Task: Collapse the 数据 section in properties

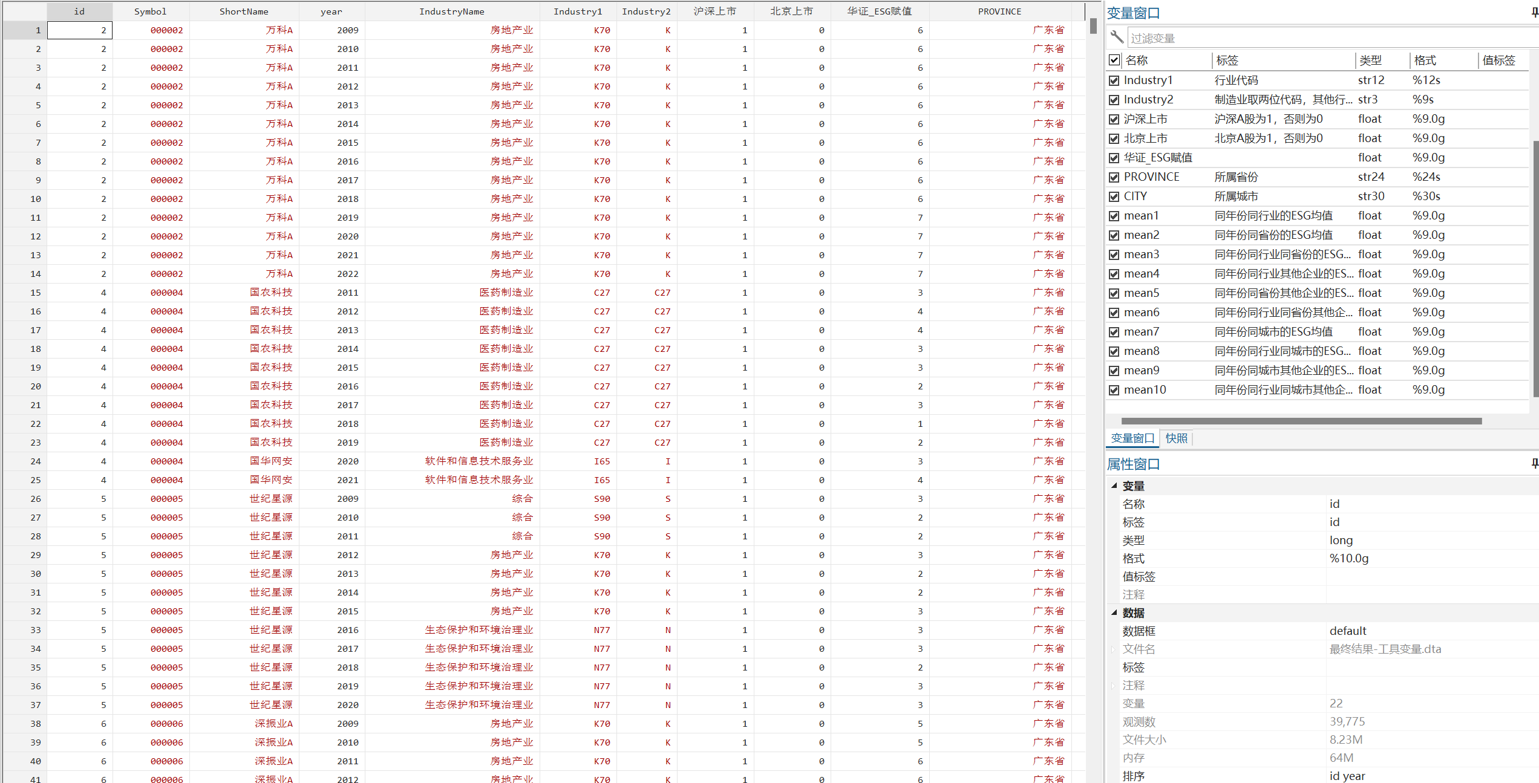Action: [x=1114, y=612]
